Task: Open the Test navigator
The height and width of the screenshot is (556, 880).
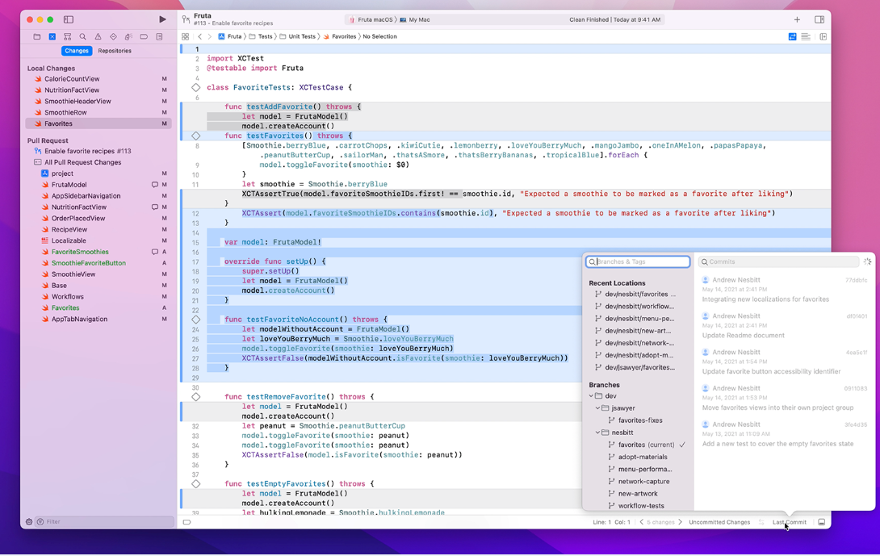Action: (114, 36)
